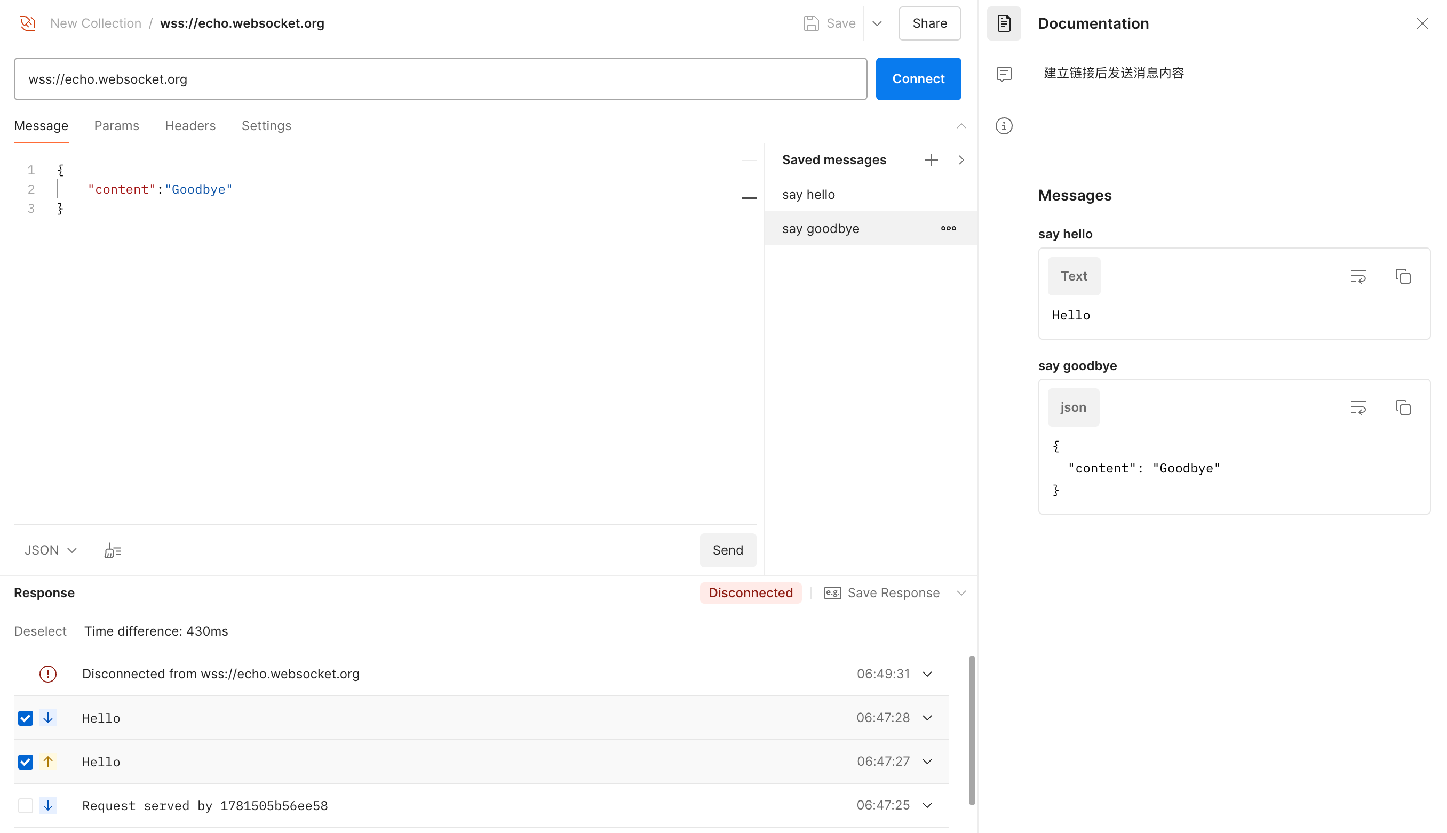Click the copy icon for say goodbye message
The height and width of the screenshot is (833, 1447).
[1403, 406]
